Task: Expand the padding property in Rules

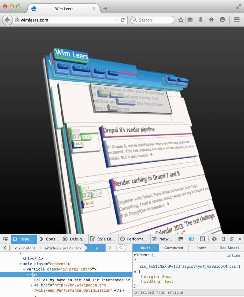Action: (x=142, y=281)
